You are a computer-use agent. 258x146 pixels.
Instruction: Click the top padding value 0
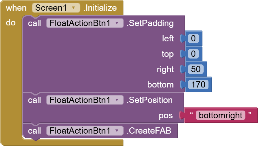(x=193, y=54)
